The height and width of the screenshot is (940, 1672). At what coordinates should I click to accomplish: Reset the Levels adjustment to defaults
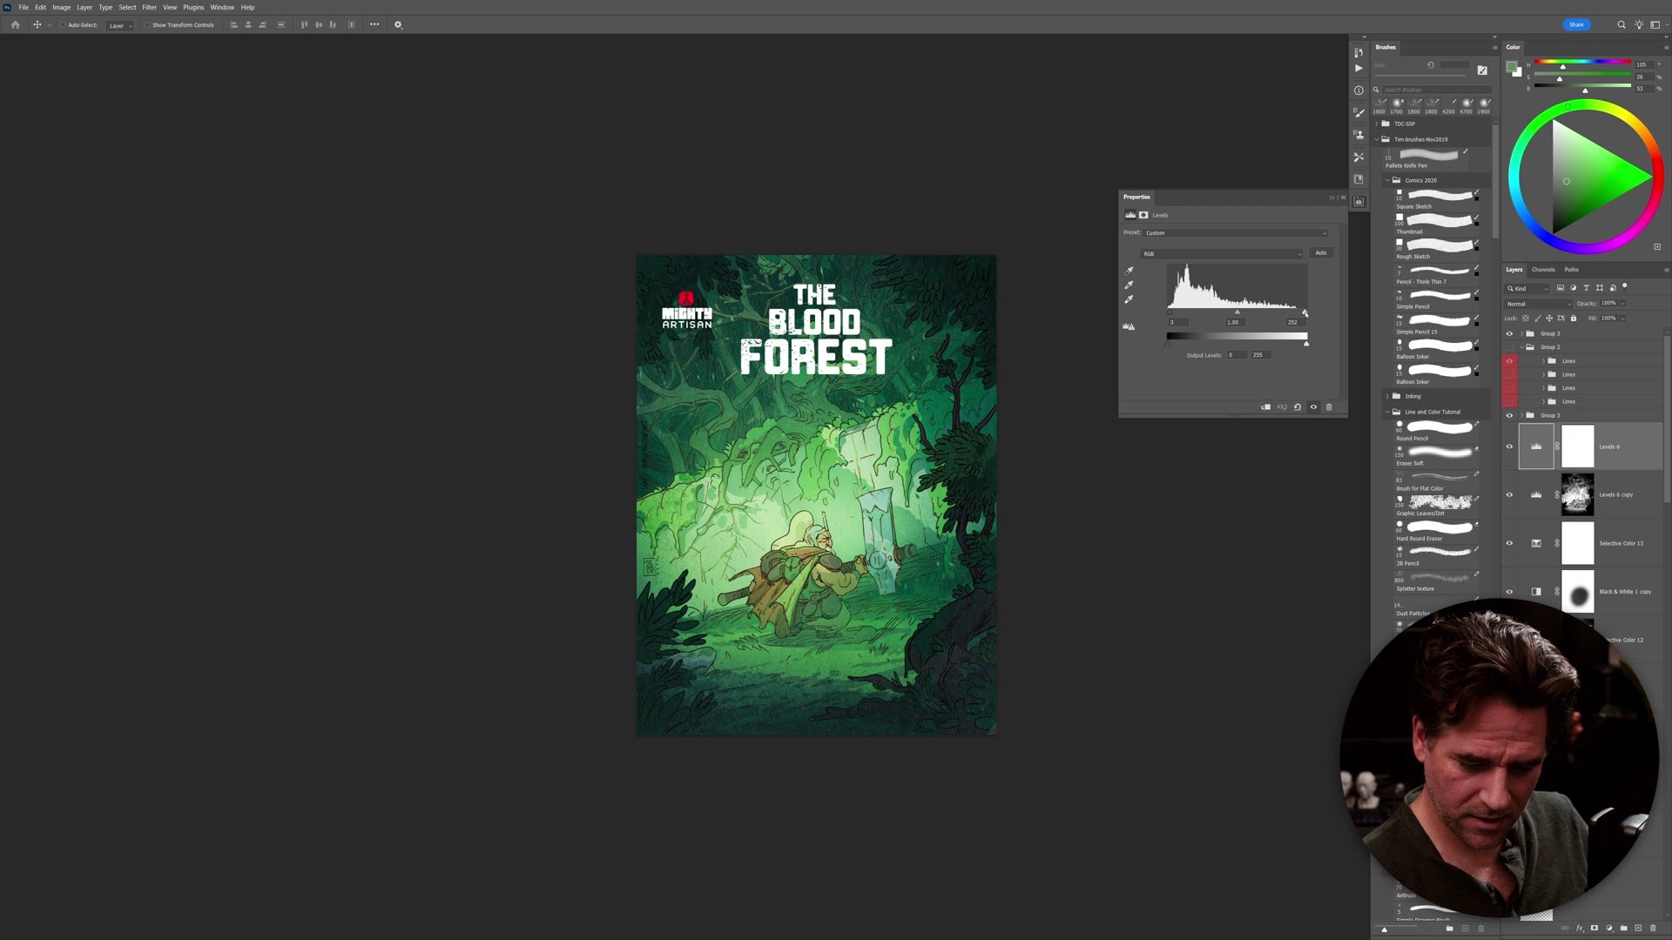click(1298, 406)
